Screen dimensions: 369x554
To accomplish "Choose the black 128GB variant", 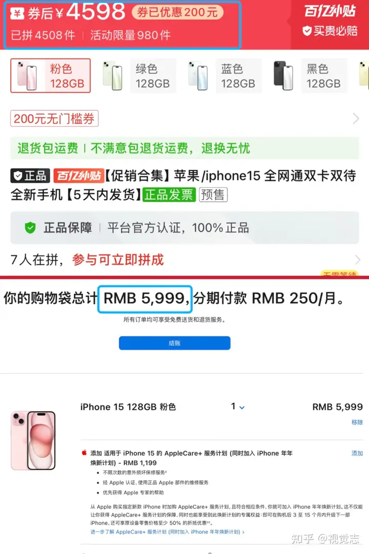I will pyautogui.click(x=310, y=75).
